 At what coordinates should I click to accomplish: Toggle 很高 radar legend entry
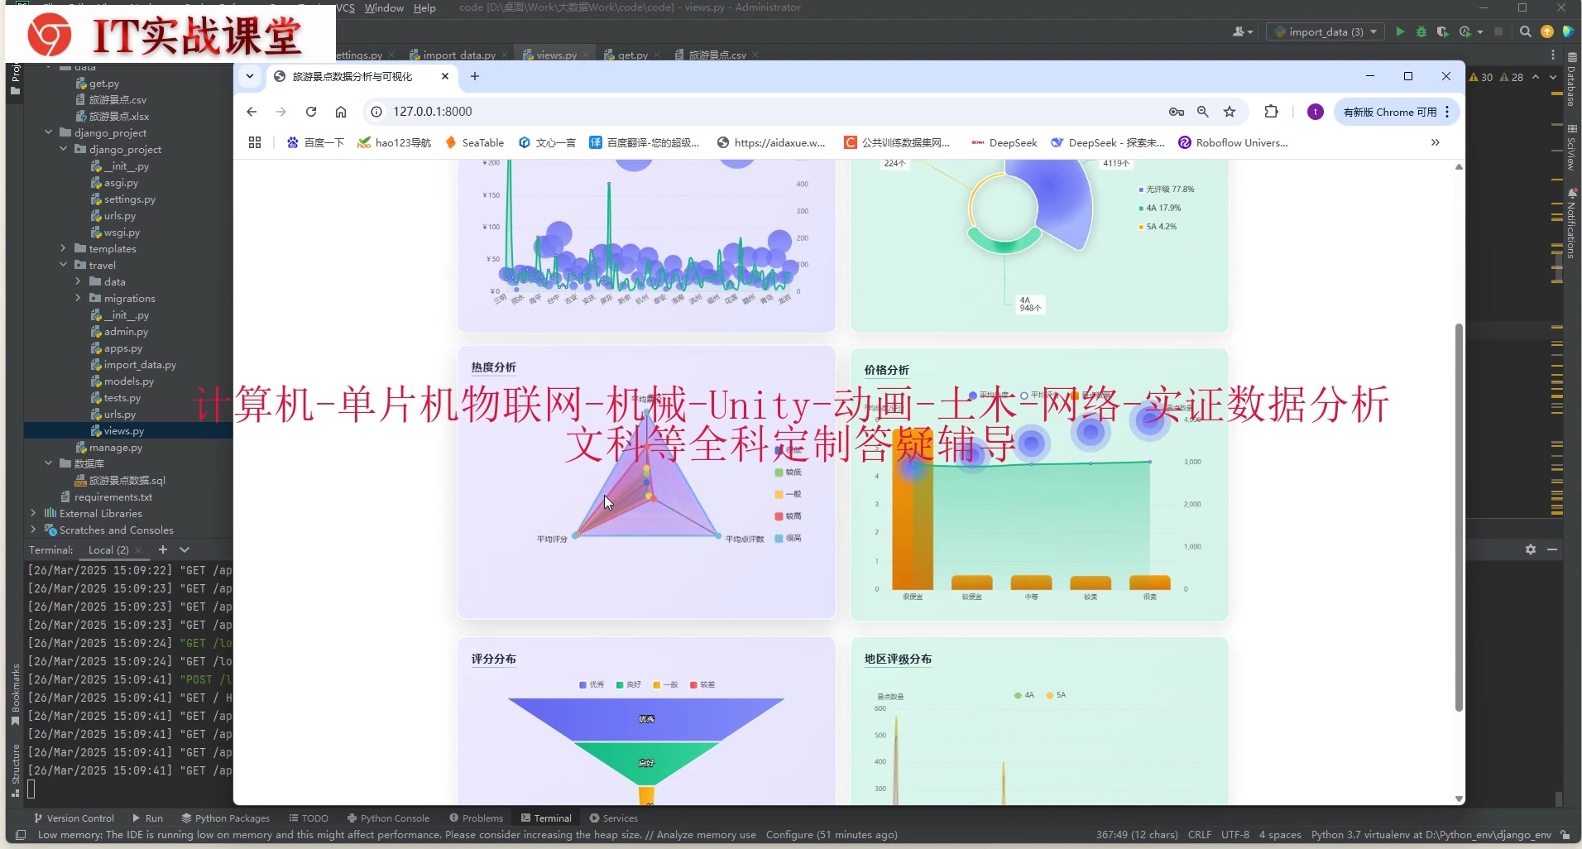point(788,538)
